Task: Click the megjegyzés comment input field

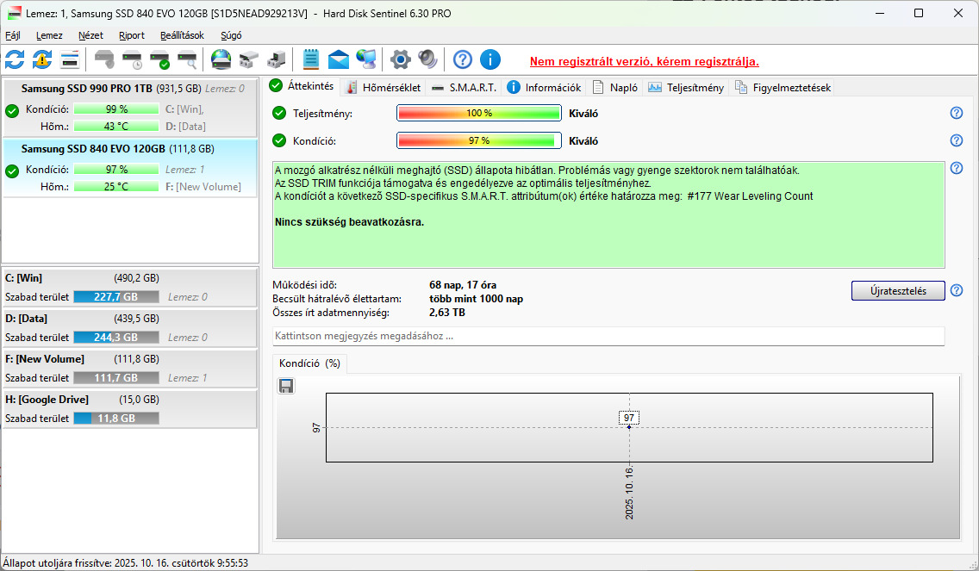Action: [x=608, y=336]
